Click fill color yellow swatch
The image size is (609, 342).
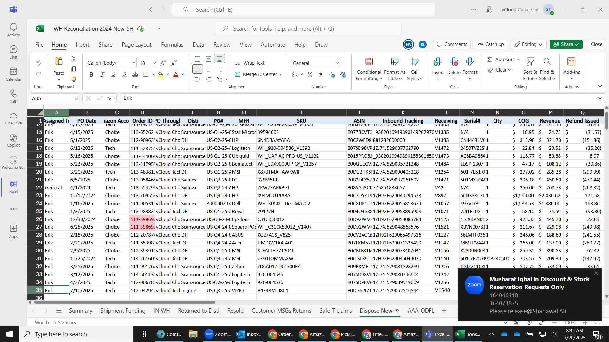160,74
